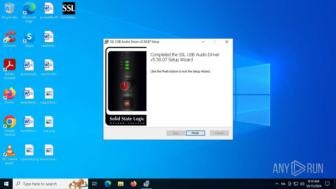Click the disabled Back button

pos(176,133)
